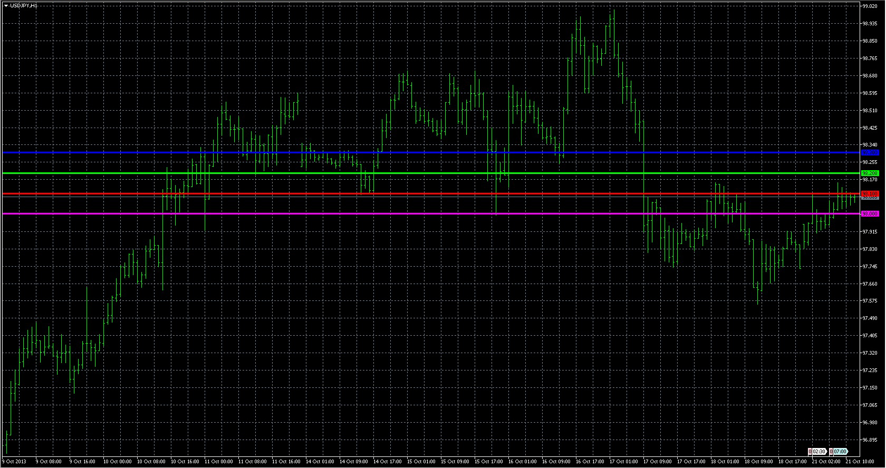Click the triangle next to USDJPY,H1

coord(6,5)
